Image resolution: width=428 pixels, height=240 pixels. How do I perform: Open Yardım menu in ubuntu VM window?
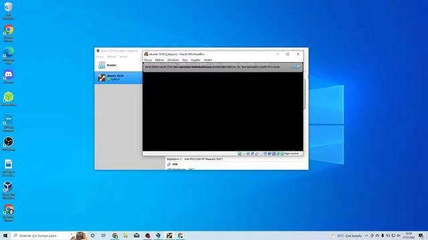(x=208, y=60)
